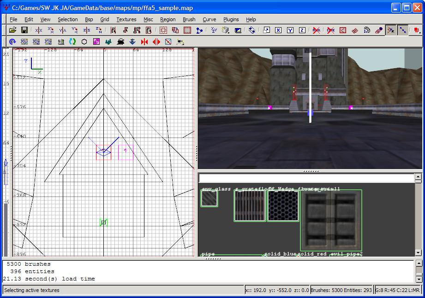The image size is (425, 298).
Task: Flip selection along the Z axis
Action: (86, 30)
